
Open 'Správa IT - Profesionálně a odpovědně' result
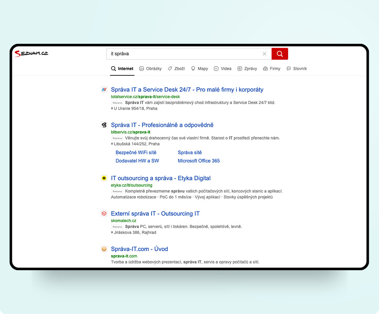click(x=162, y=125)
